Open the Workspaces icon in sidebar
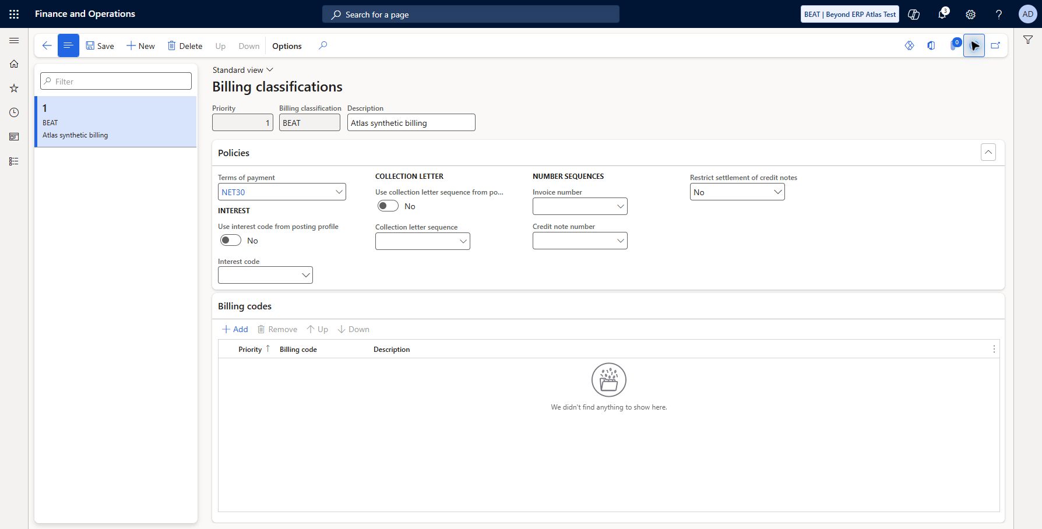This screenshot has height=529, width=1042. click(x=14, y=137)
